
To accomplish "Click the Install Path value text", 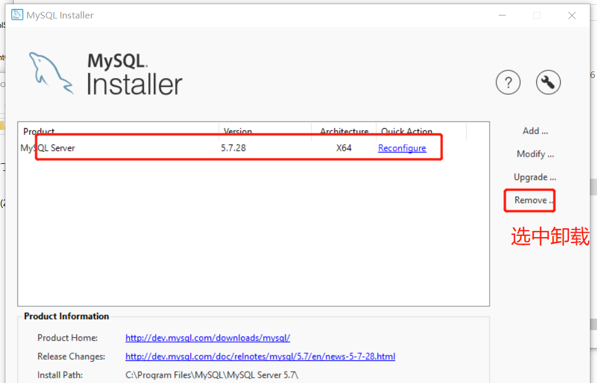I will pyautogui.click(x=212, y=375).
